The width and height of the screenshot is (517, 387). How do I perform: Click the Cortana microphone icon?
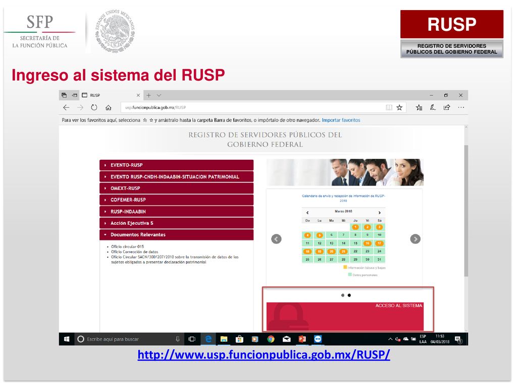click(178, 339)
